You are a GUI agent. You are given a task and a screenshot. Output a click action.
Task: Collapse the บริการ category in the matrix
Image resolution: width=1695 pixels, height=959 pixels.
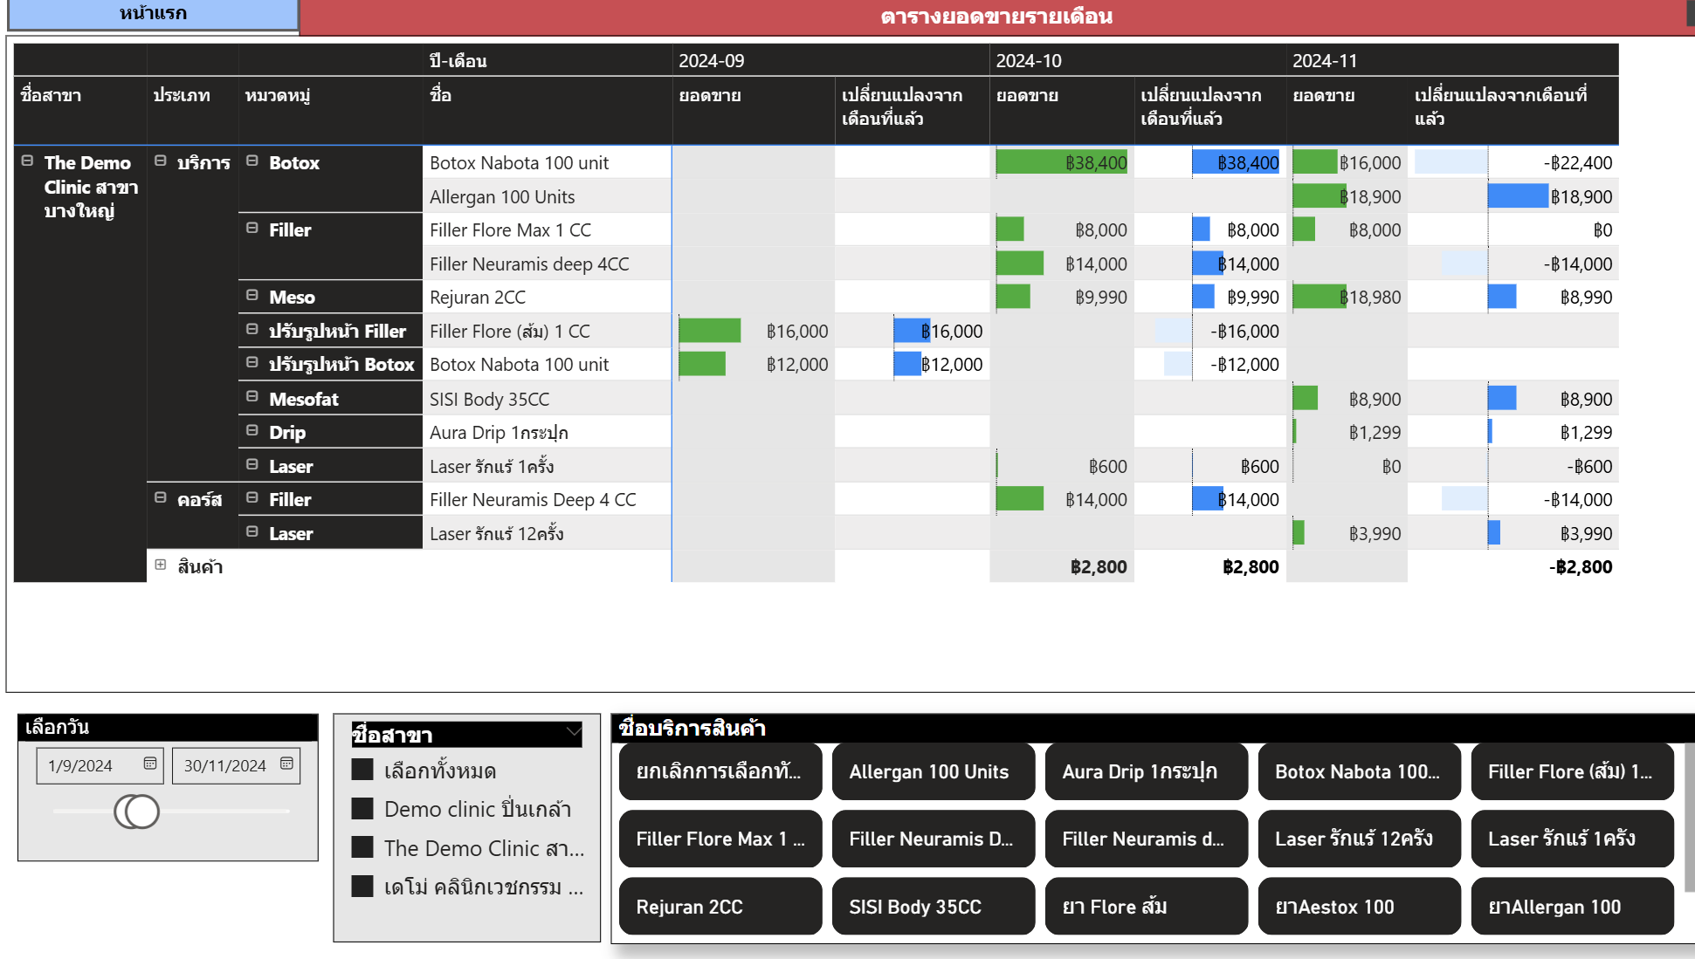(x=161, y=162)
